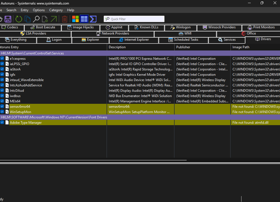Click the Save toolbar icon
280x202 pixels.
[8, 19]
